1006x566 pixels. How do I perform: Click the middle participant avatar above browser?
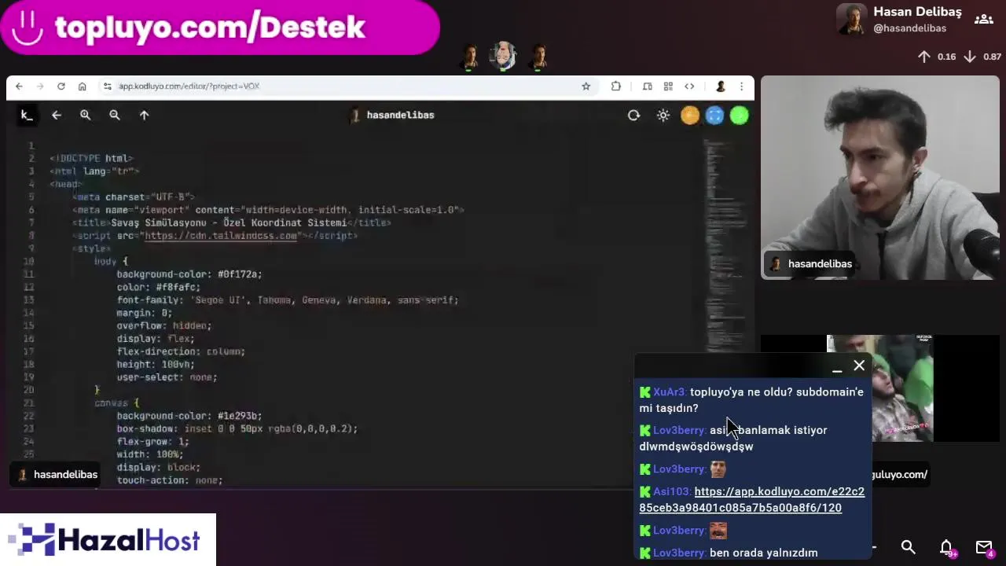tap(504, 57)
